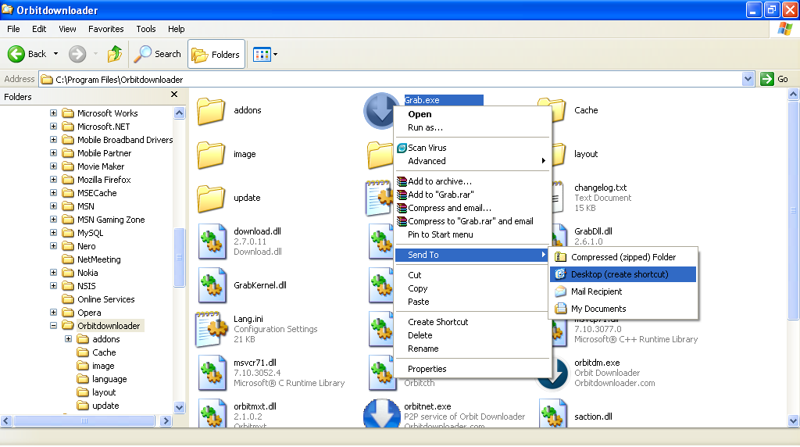Open the Help menu
The image size is (800, 447).
pyautogui.click(x=176, y=29)
